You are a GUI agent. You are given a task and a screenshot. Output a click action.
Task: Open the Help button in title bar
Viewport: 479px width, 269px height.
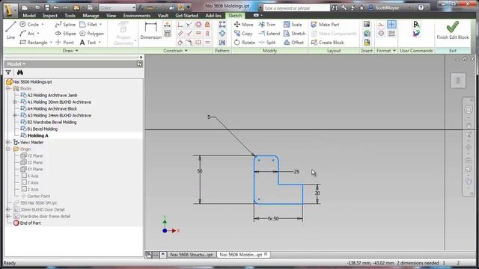coord(421,7)
